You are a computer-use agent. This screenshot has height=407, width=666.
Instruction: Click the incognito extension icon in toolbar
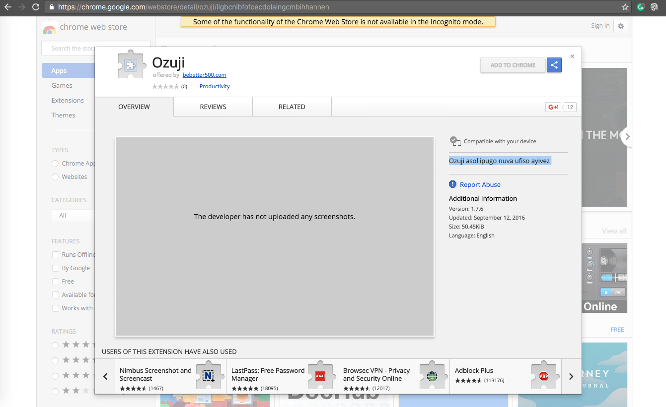[x=655, y=7]
